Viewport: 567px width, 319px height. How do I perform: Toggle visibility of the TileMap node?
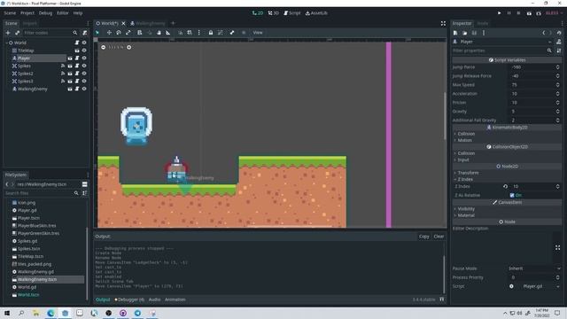[x=84, y=51]
